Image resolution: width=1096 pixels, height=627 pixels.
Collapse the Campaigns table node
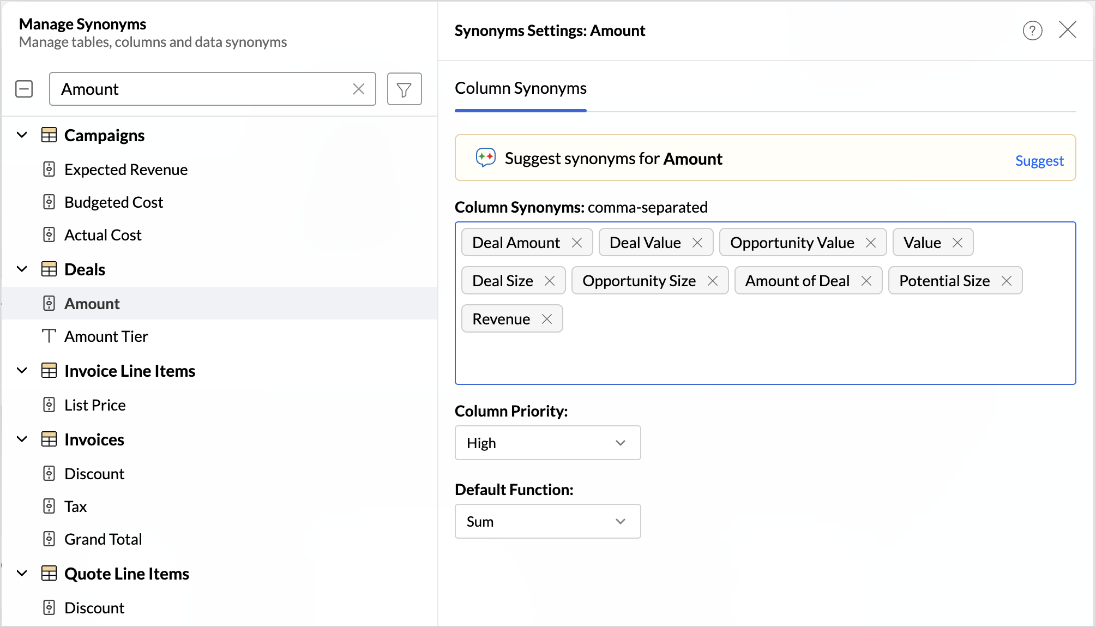(x=22, y=135)
